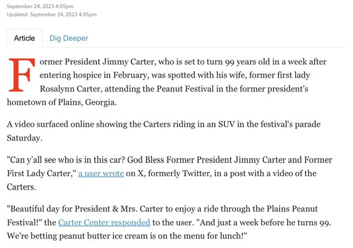This screenshot has width=353, height=248.
Task: Click the word "Carters." ending third paragraph
Action: (22, 187)
